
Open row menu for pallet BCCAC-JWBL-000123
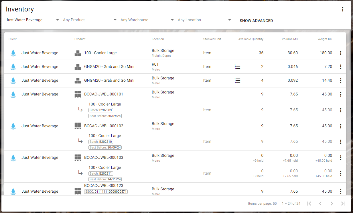click(x=340, y=191)
